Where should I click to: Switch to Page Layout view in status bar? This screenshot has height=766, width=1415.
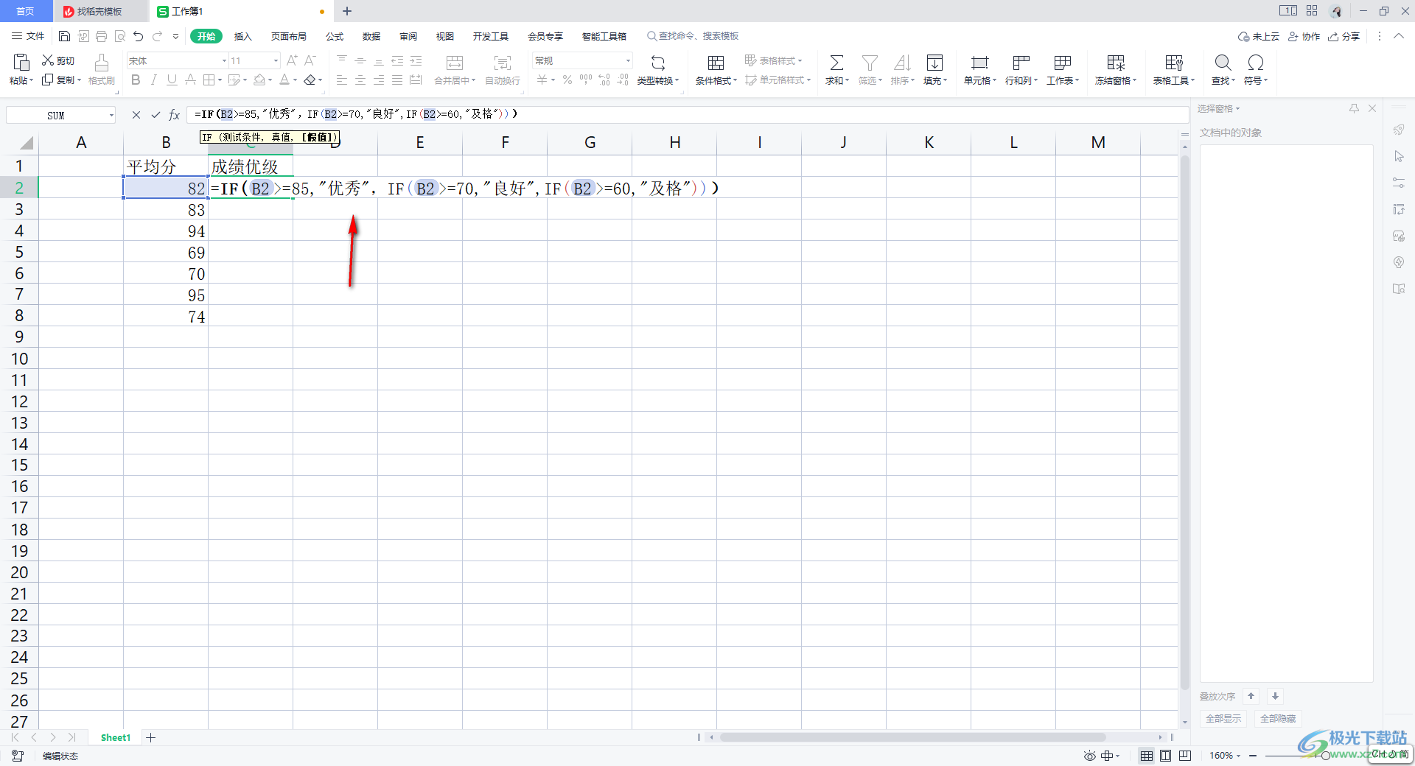[x=1165, y=756]
